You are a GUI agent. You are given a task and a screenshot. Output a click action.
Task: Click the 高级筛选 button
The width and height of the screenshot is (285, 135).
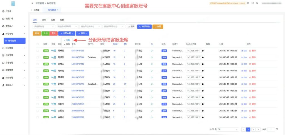click(144, 27)
